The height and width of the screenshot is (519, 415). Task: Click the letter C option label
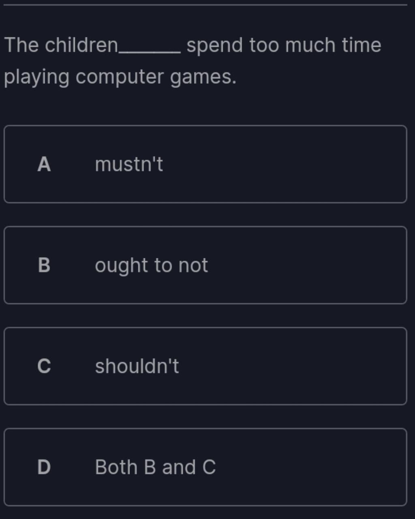[x=44, y=366]
